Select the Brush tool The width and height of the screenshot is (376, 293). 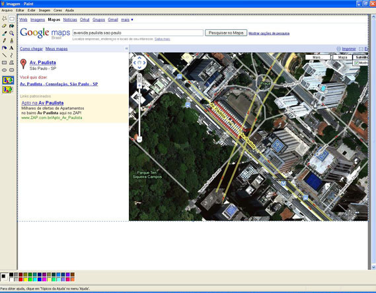click(11, 40)
